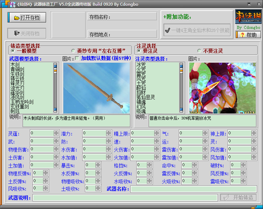Image resolution: width=263 pixels, height=209 pixels.
Task: Click the 风伤害 value field
Action: 240,149
